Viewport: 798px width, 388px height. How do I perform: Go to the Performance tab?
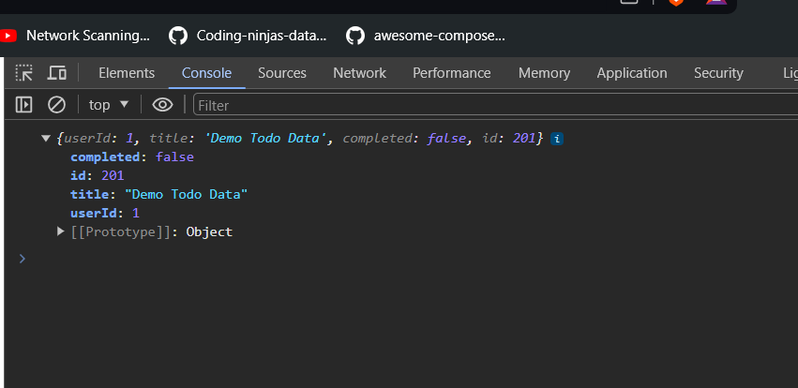[452, 73]
